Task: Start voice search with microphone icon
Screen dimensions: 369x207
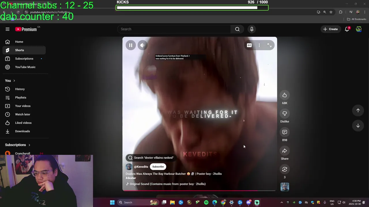Action: pos(252,29)
